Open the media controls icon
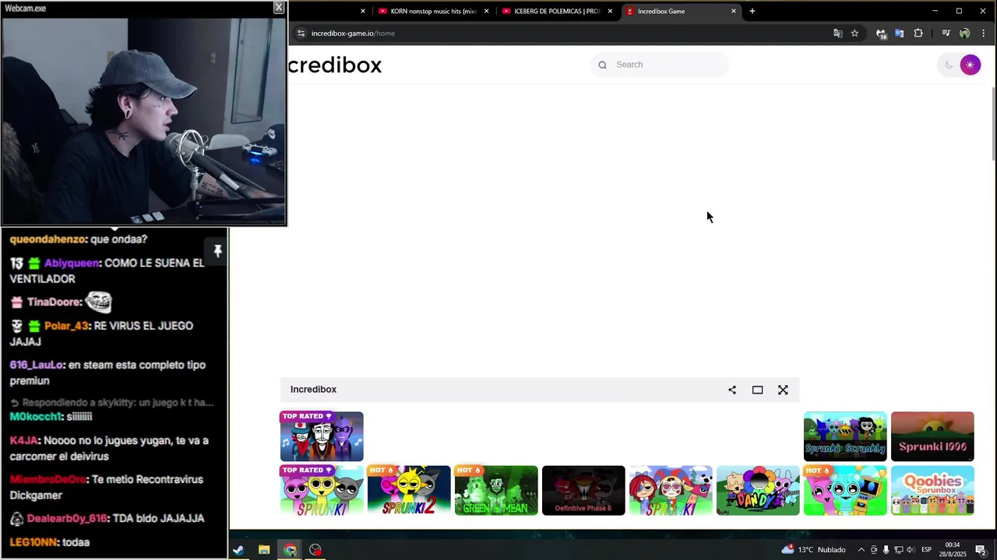 coord(946,33)
